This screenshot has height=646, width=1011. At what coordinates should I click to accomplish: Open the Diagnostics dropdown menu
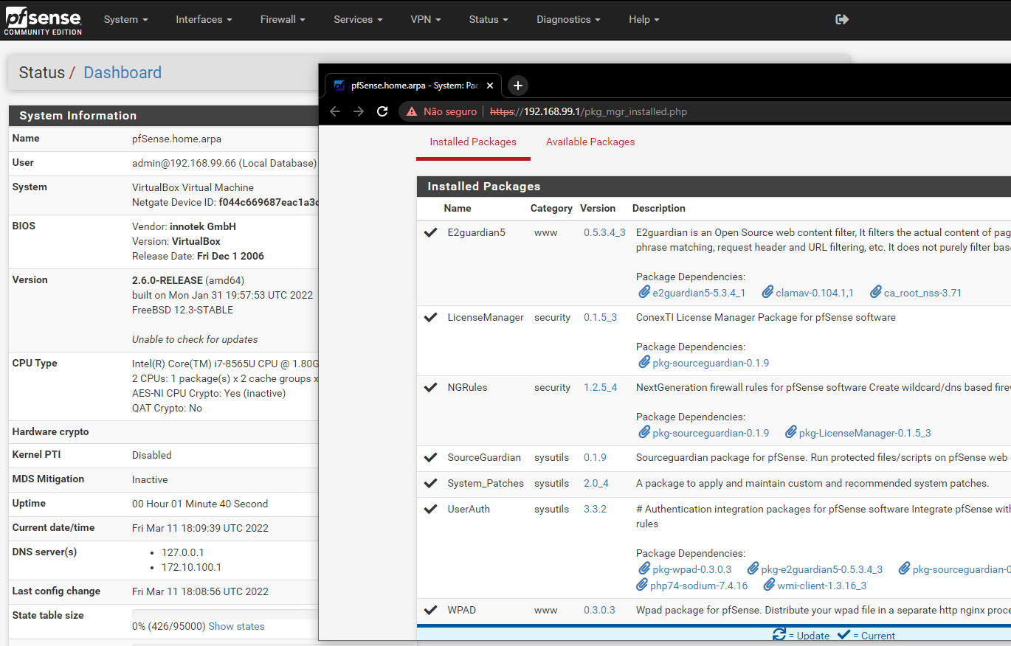pyautogui.click(x=568, y=19)
